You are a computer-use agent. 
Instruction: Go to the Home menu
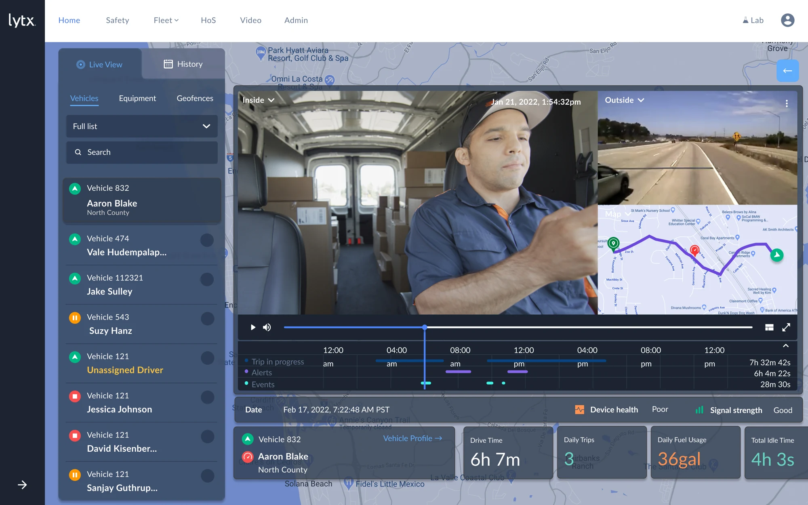click(69, 20)
